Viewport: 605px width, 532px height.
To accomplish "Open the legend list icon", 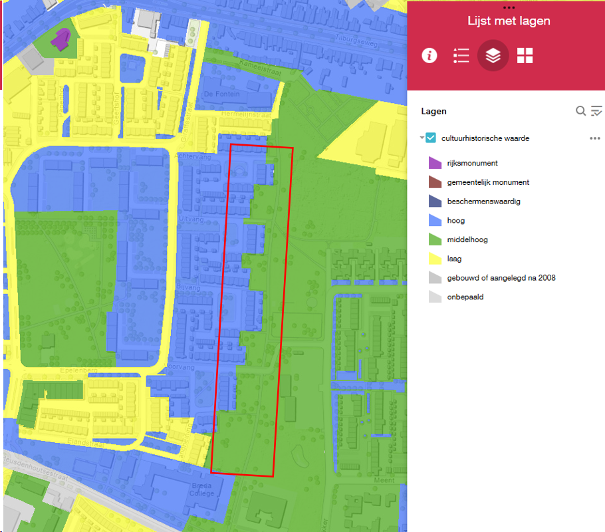I will point(461,56).
